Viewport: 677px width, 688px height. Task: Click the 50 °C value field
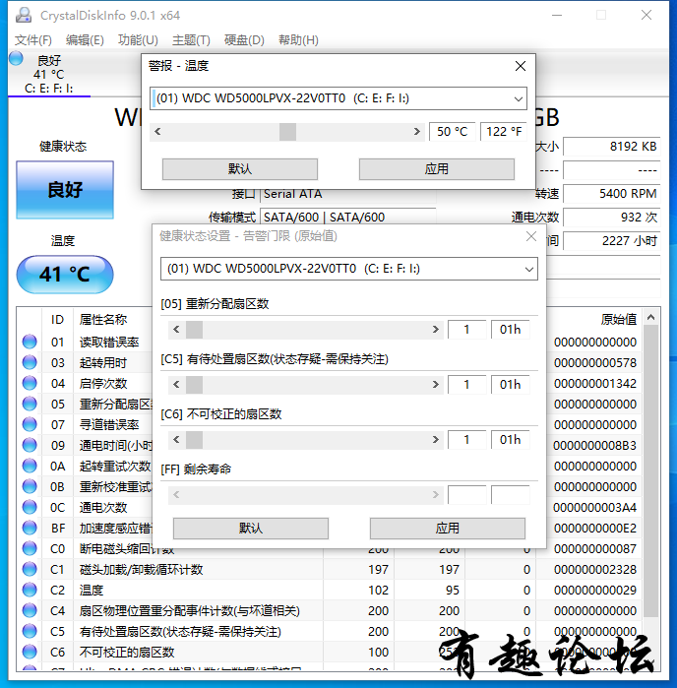453,132
